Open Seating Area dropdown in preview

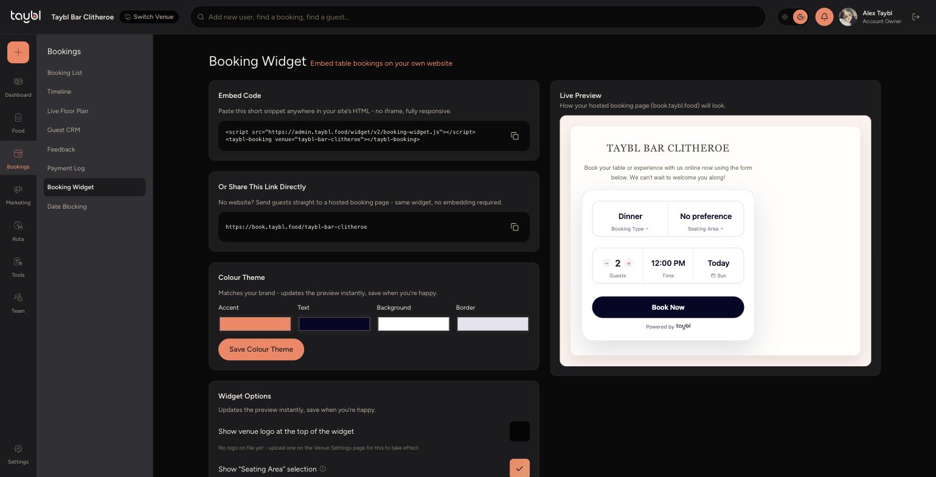point(705,219)
